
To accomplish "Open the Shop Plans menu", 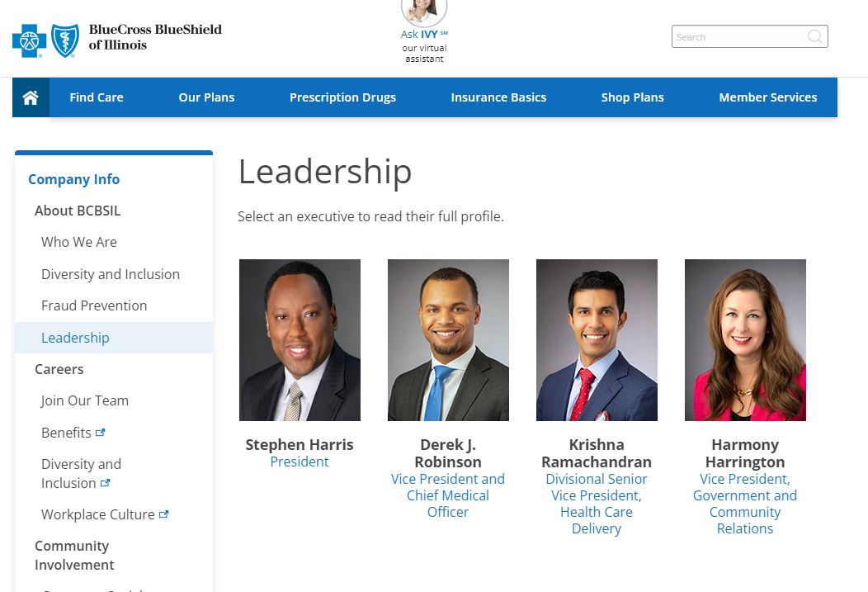I will click(632, 97).
